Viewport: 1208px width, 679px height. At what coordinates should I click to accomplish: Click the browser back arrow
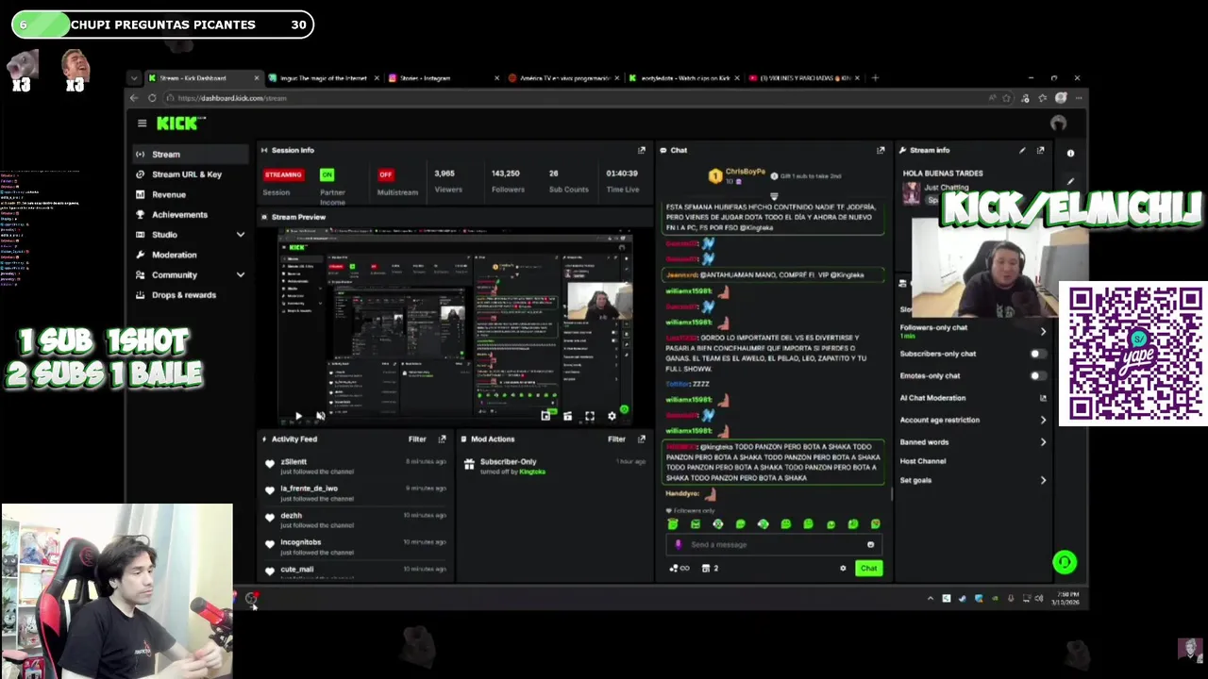pos(134,98)
